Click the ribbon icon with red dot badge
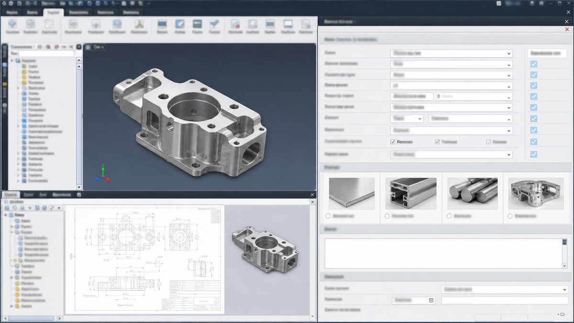The width and height of the screenshot is (574, 323). click(x=235, y=24)
